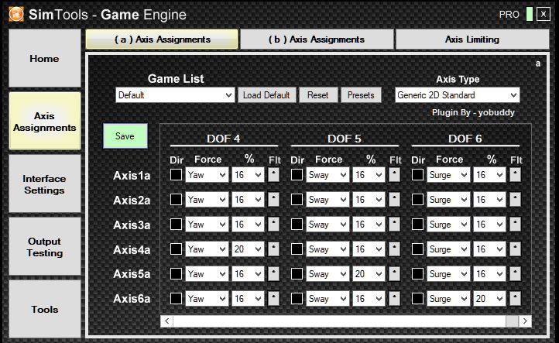This screenshot has height=343, width=559.
Task: Open Flt filter button for Axis4a DOF 6
Action: pyautogui.click(x=515, y=249)
